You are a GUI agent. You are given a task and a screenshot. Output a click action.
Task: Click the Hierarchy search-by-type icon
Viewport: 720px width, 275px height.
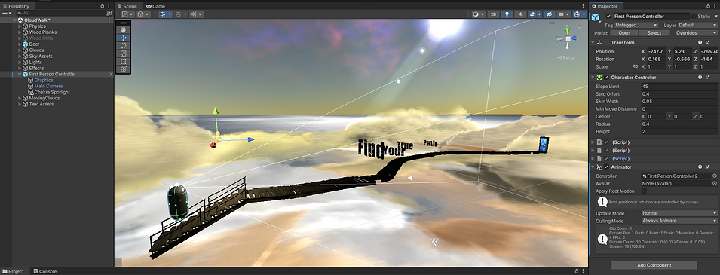(x=109, y=14)
